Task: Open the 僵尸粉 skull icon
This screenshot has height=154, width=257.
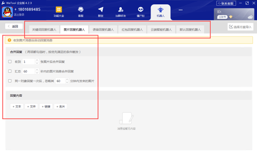Action: [141, 10]
